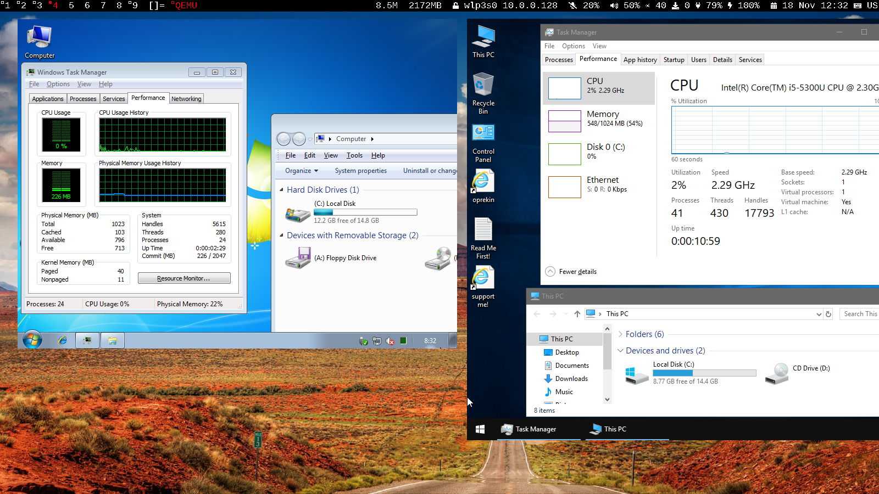This screenshot has height=494, width=879.
Task: Switch to the App history tab
Action: [x=640, y=59]
